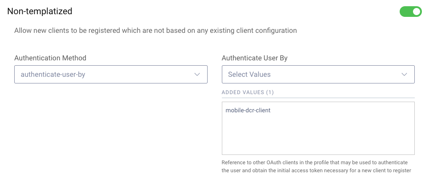Screen dimensions: 429x178
Task: Click the selected 'authenticate-user-by' value text
Action: pyautogui.click(x=53, y=75)
